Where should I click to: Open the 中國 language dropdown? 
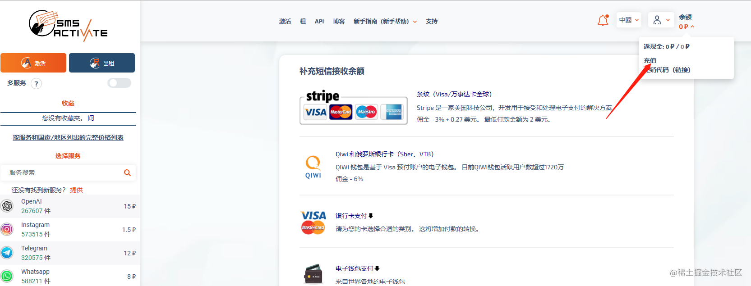point(629,20)
